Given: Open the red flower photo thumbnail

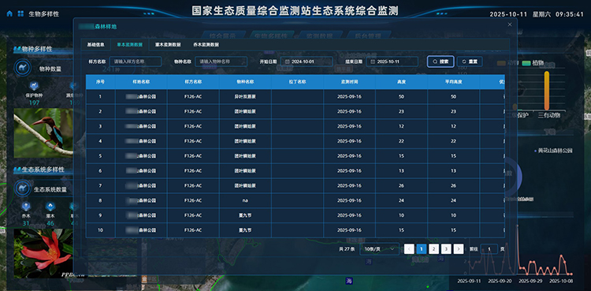Looking at the screenshot, I should click(43, 254).
